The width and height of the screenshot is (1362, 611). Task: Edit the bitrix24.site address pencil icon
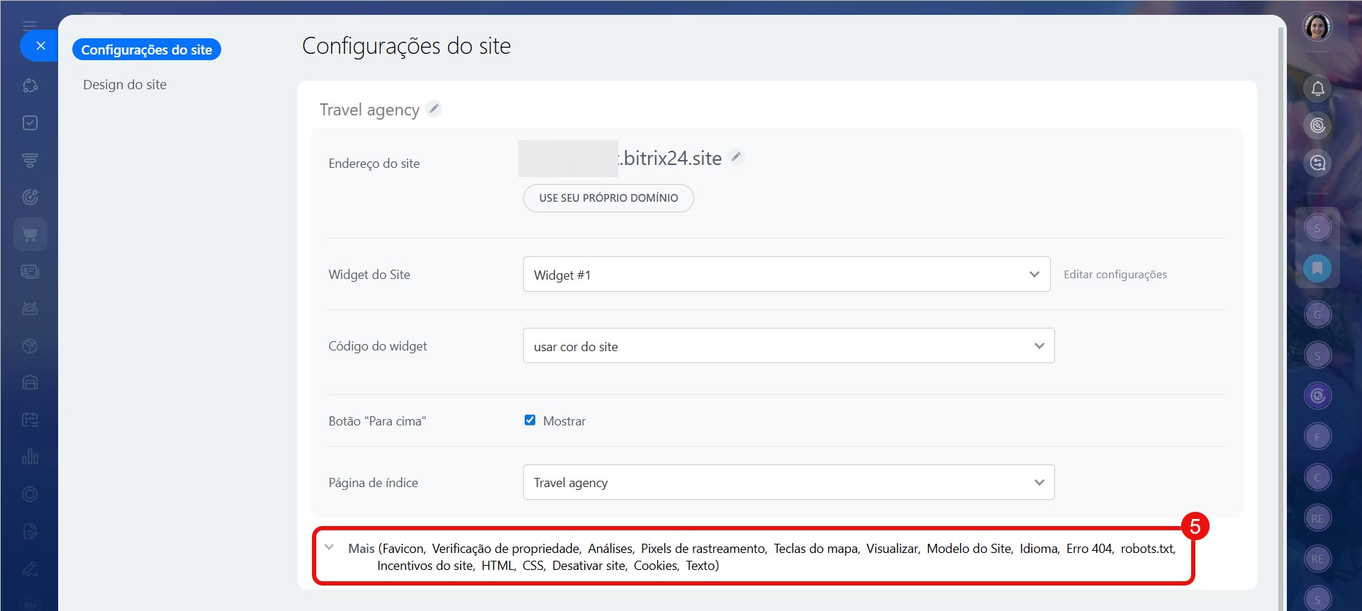click(737, 157)
